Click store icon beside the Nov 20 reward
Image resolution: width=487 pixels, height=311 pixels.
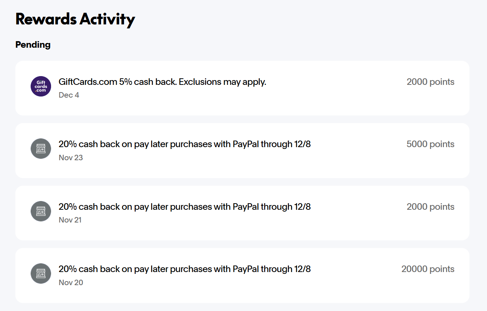coord(41,273)
